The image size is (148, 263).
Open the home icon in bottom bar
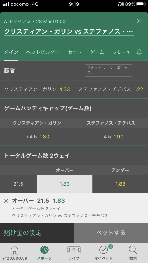[15, 250]
